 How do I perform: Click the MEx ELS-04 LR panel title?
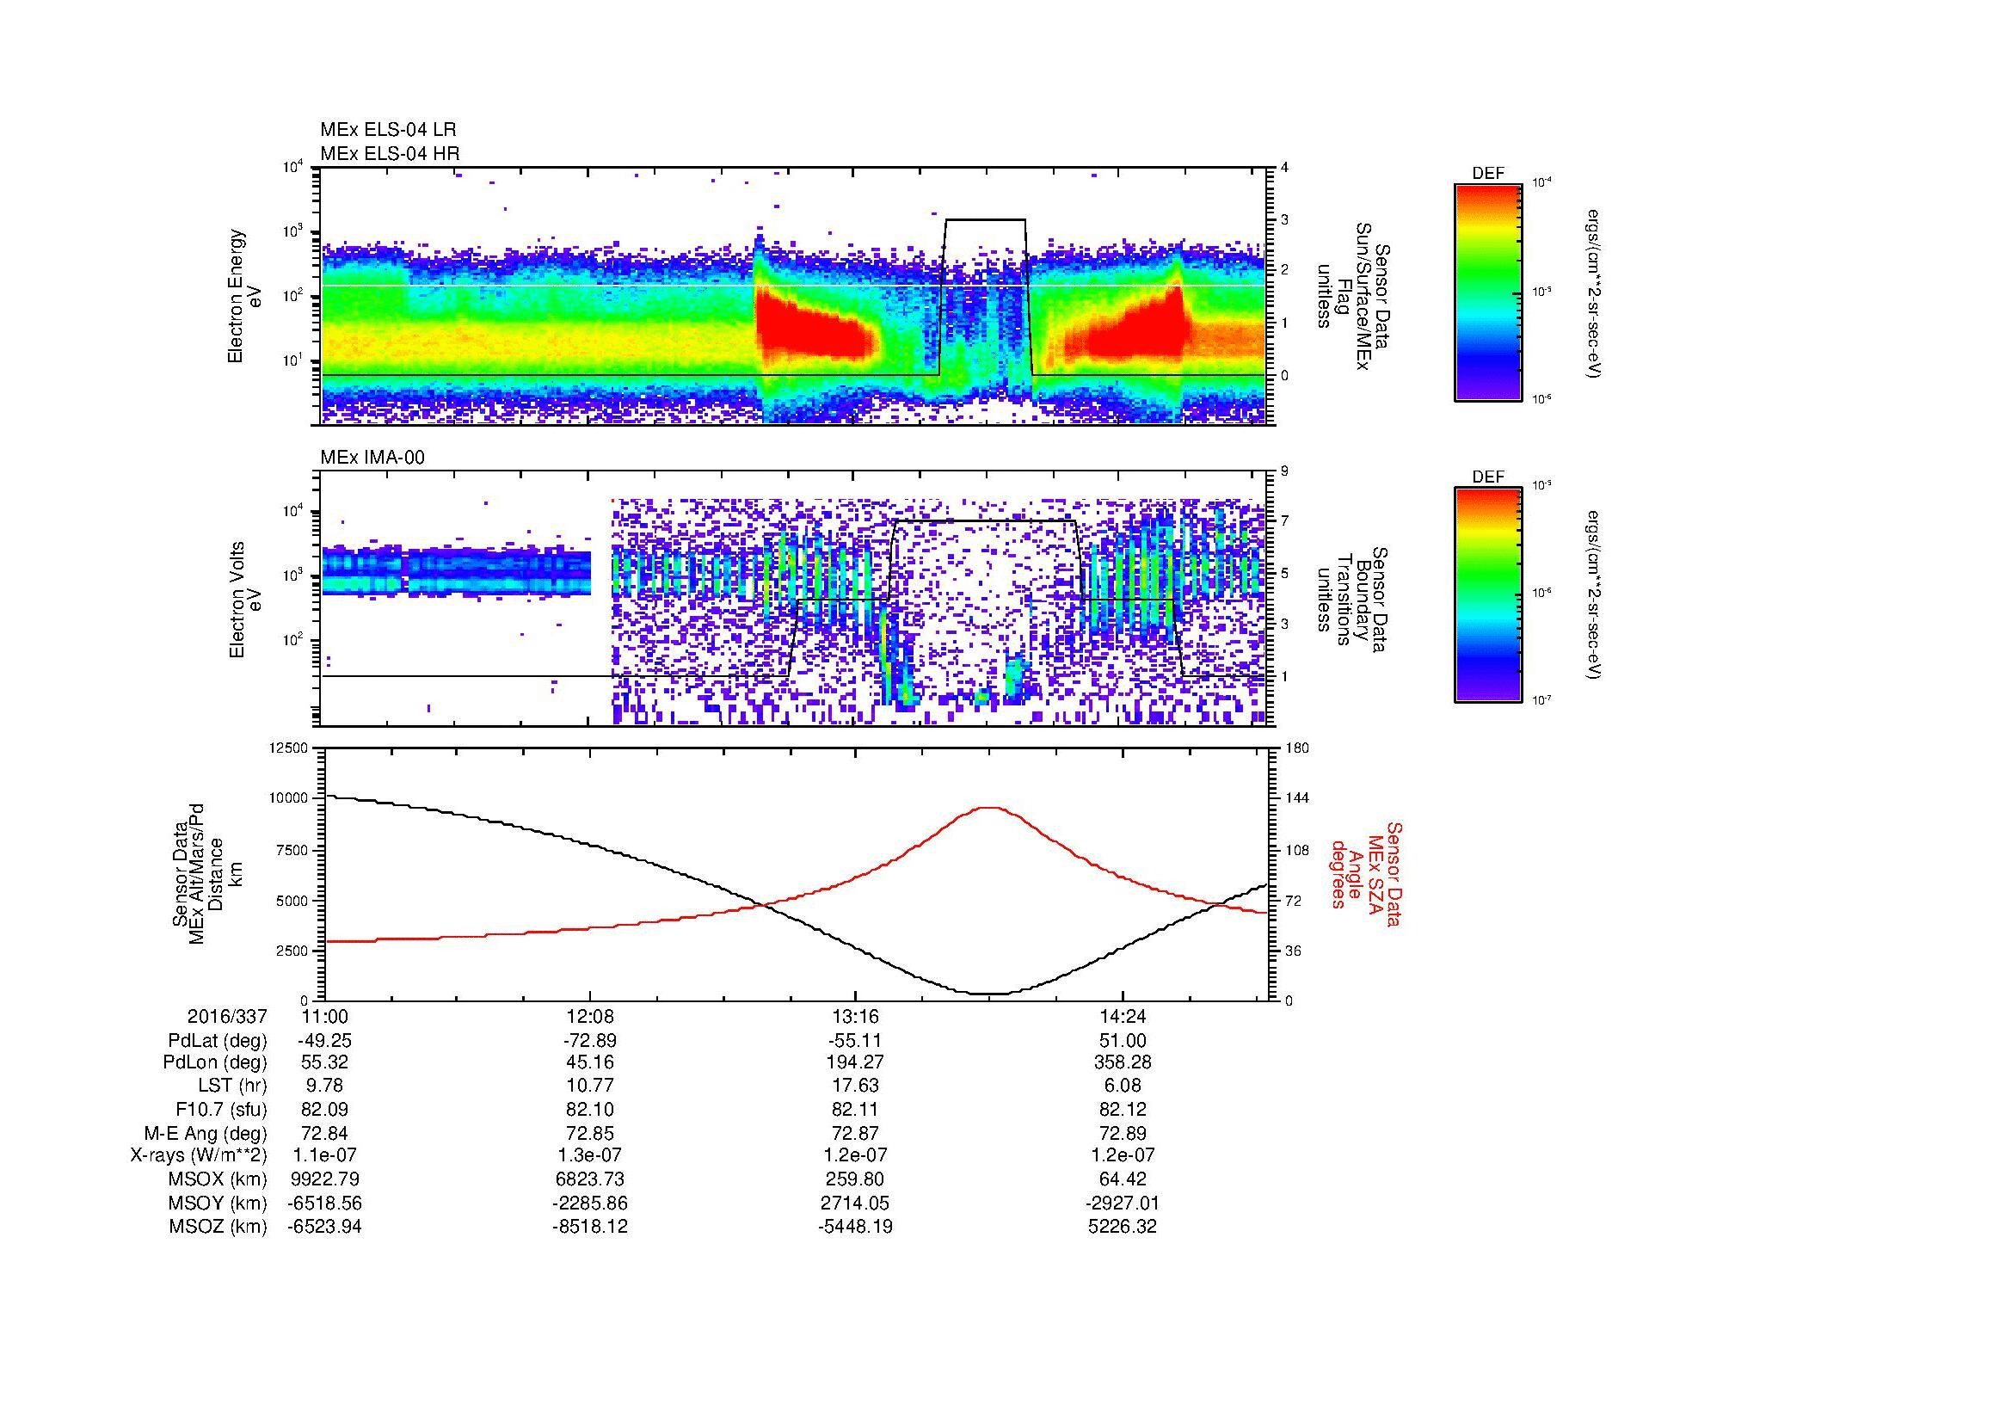388,130
